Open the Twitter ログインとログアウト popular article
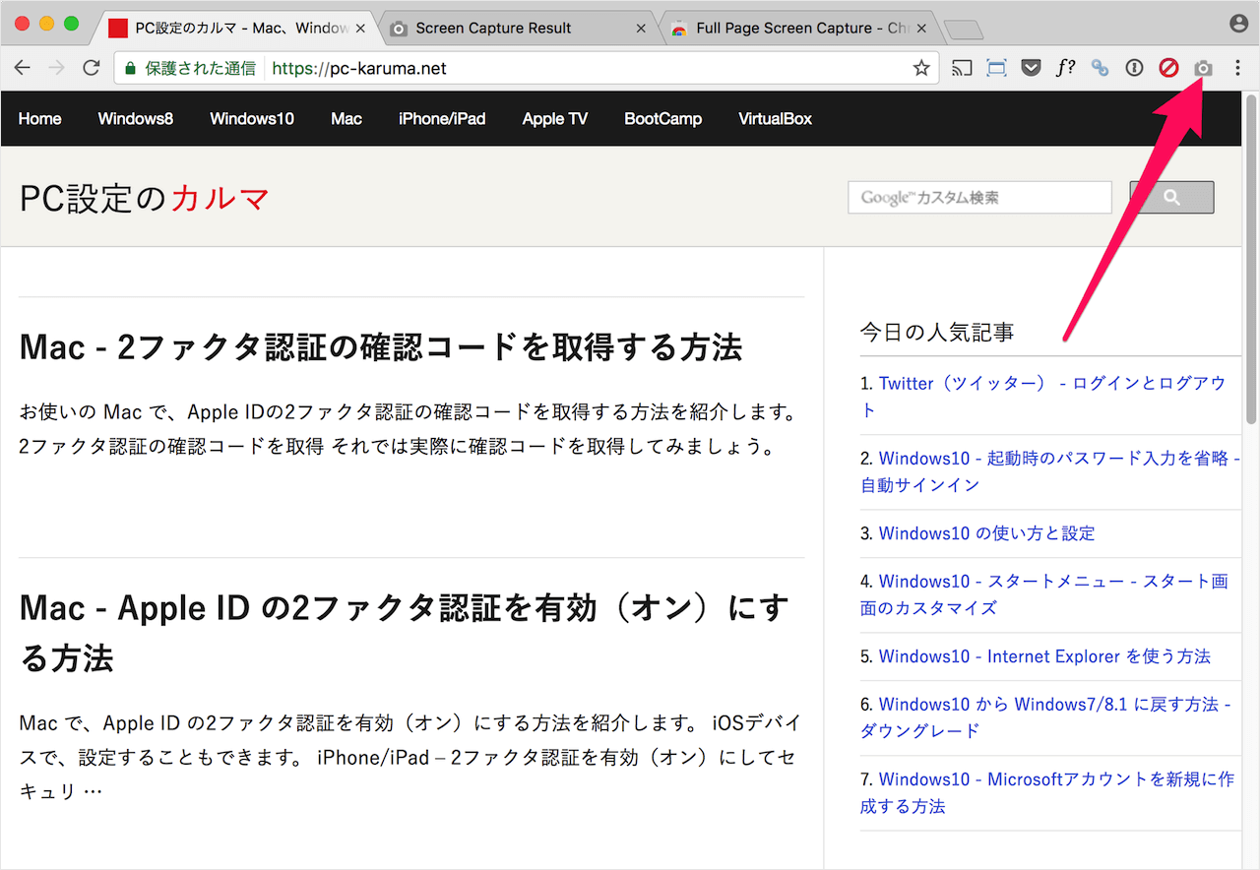Screen dimensions: 1260x870 pos(1042,397)
